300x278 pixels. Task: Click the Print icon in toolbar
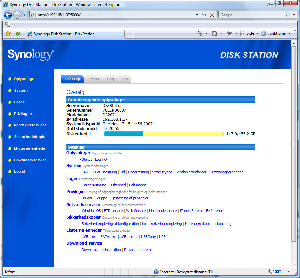point(230,33)
